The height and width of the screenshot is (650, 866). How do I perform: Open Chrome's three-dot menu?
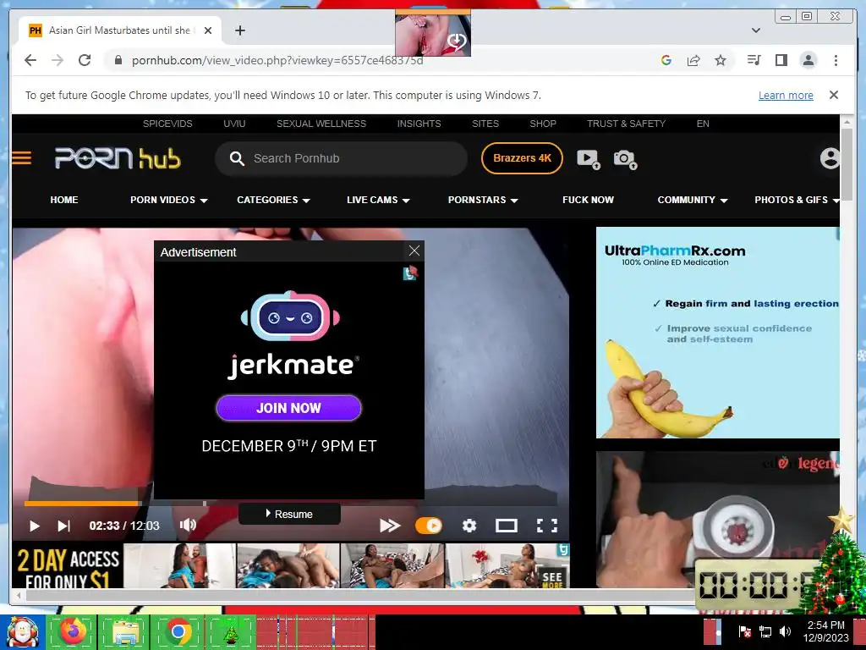(836, 60)
